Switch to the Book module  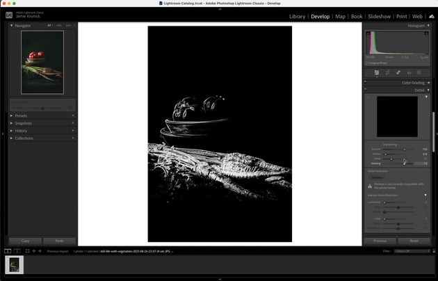(357, 17)
